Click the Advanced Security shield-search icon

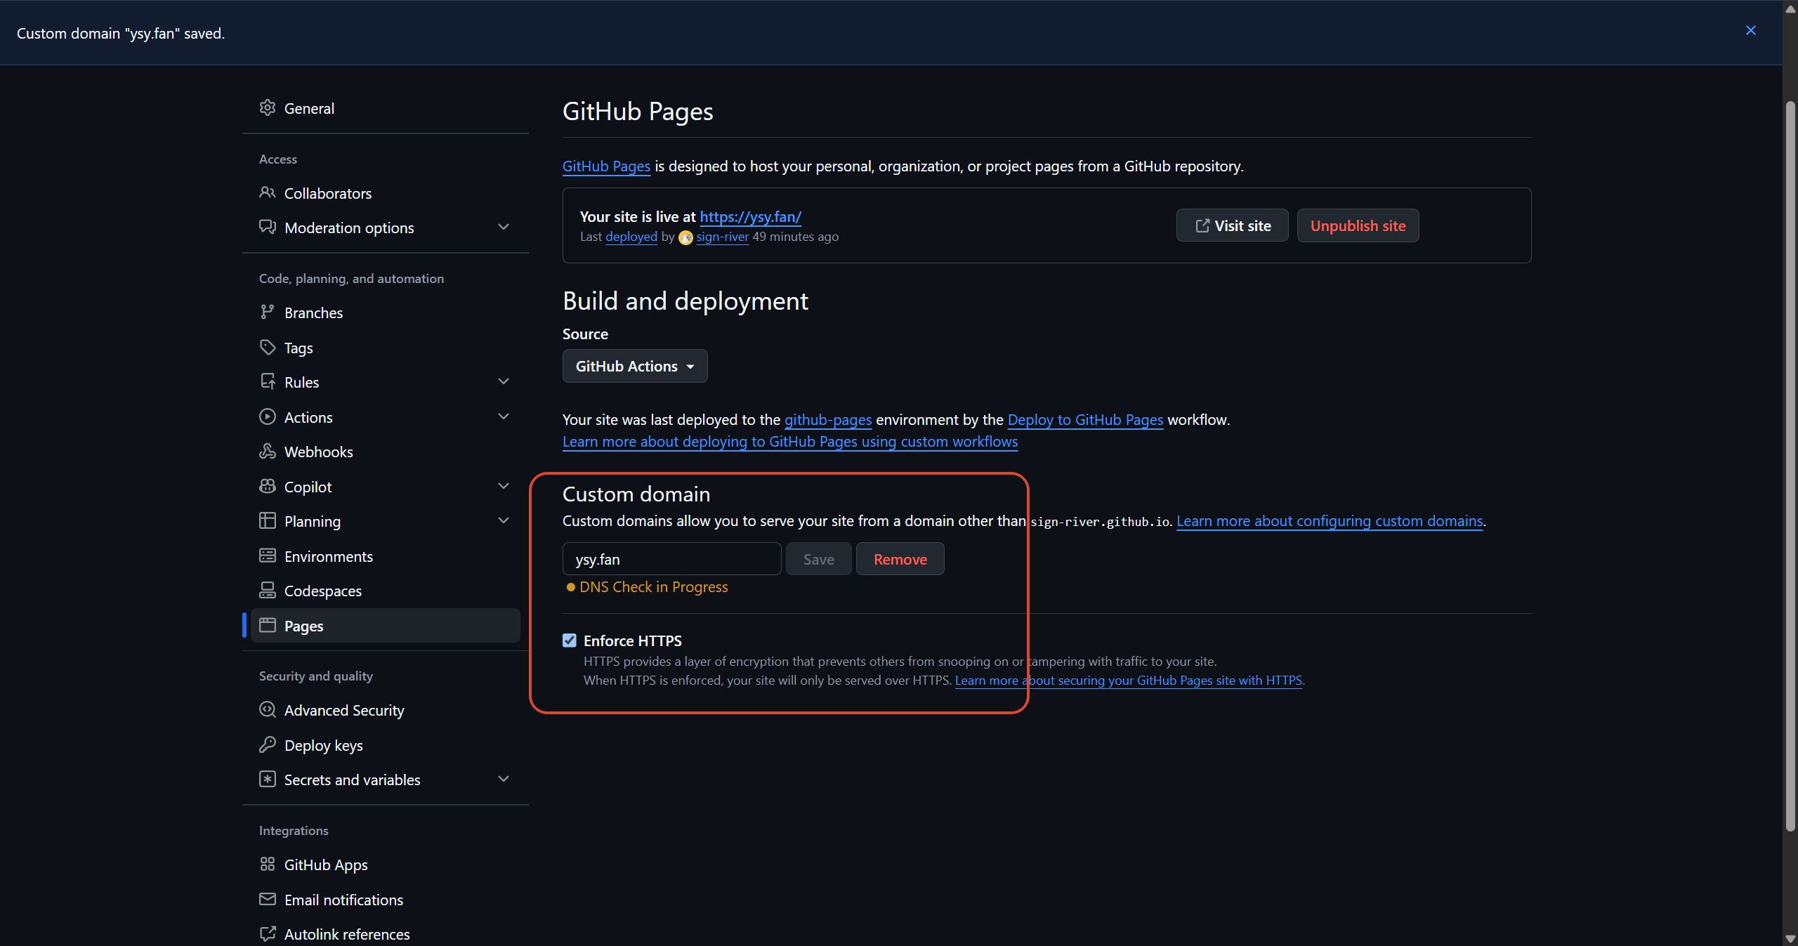pyautogui.click(x=268, y=709)
